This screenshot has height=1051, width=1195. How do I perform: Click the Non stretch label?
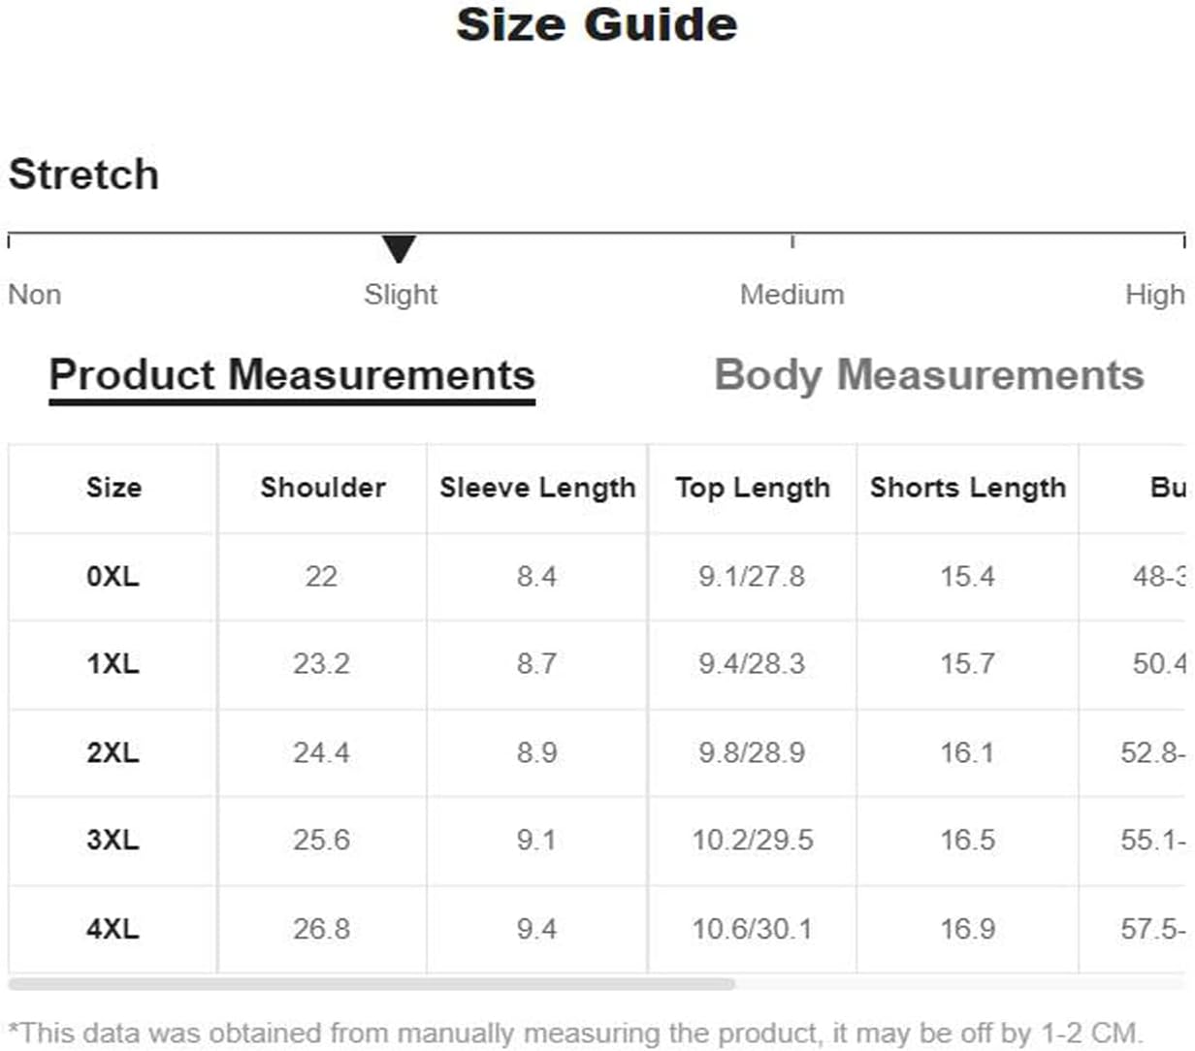(x=35, y=294)
